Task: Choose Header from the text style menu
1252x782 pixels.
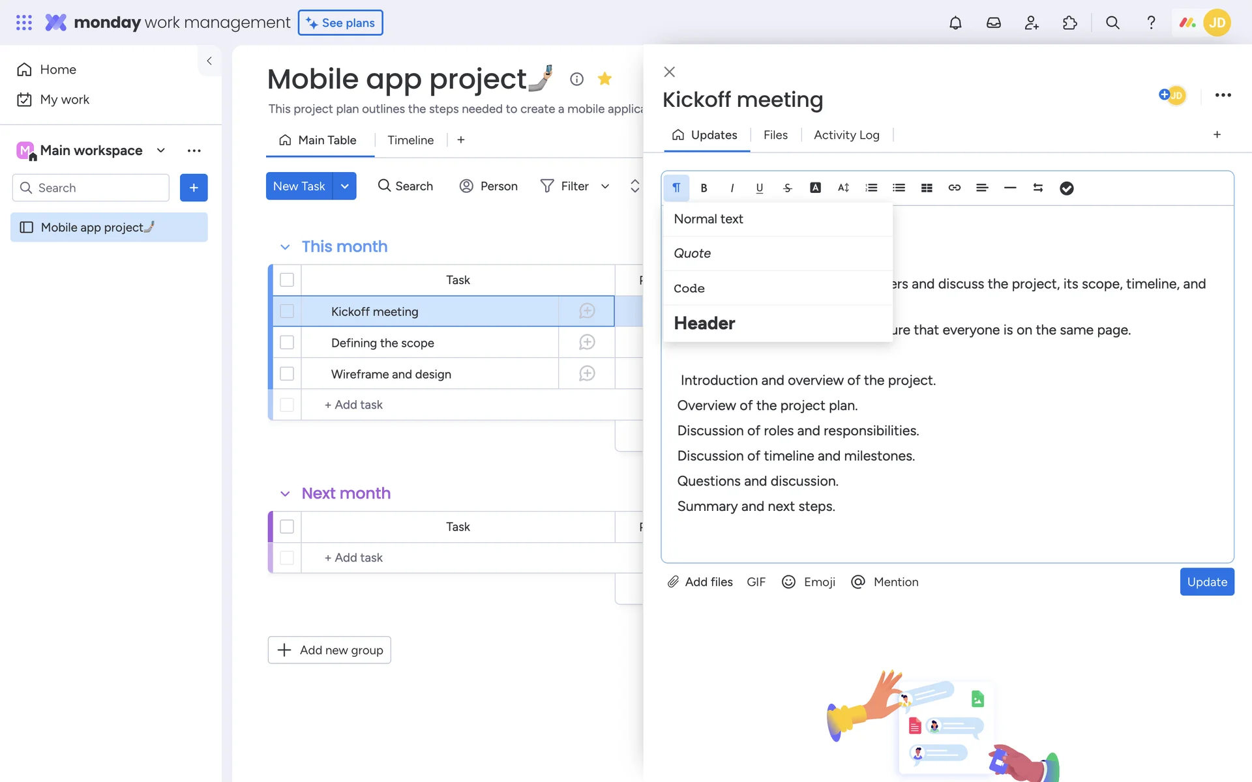Action: (x=704, y=323)
